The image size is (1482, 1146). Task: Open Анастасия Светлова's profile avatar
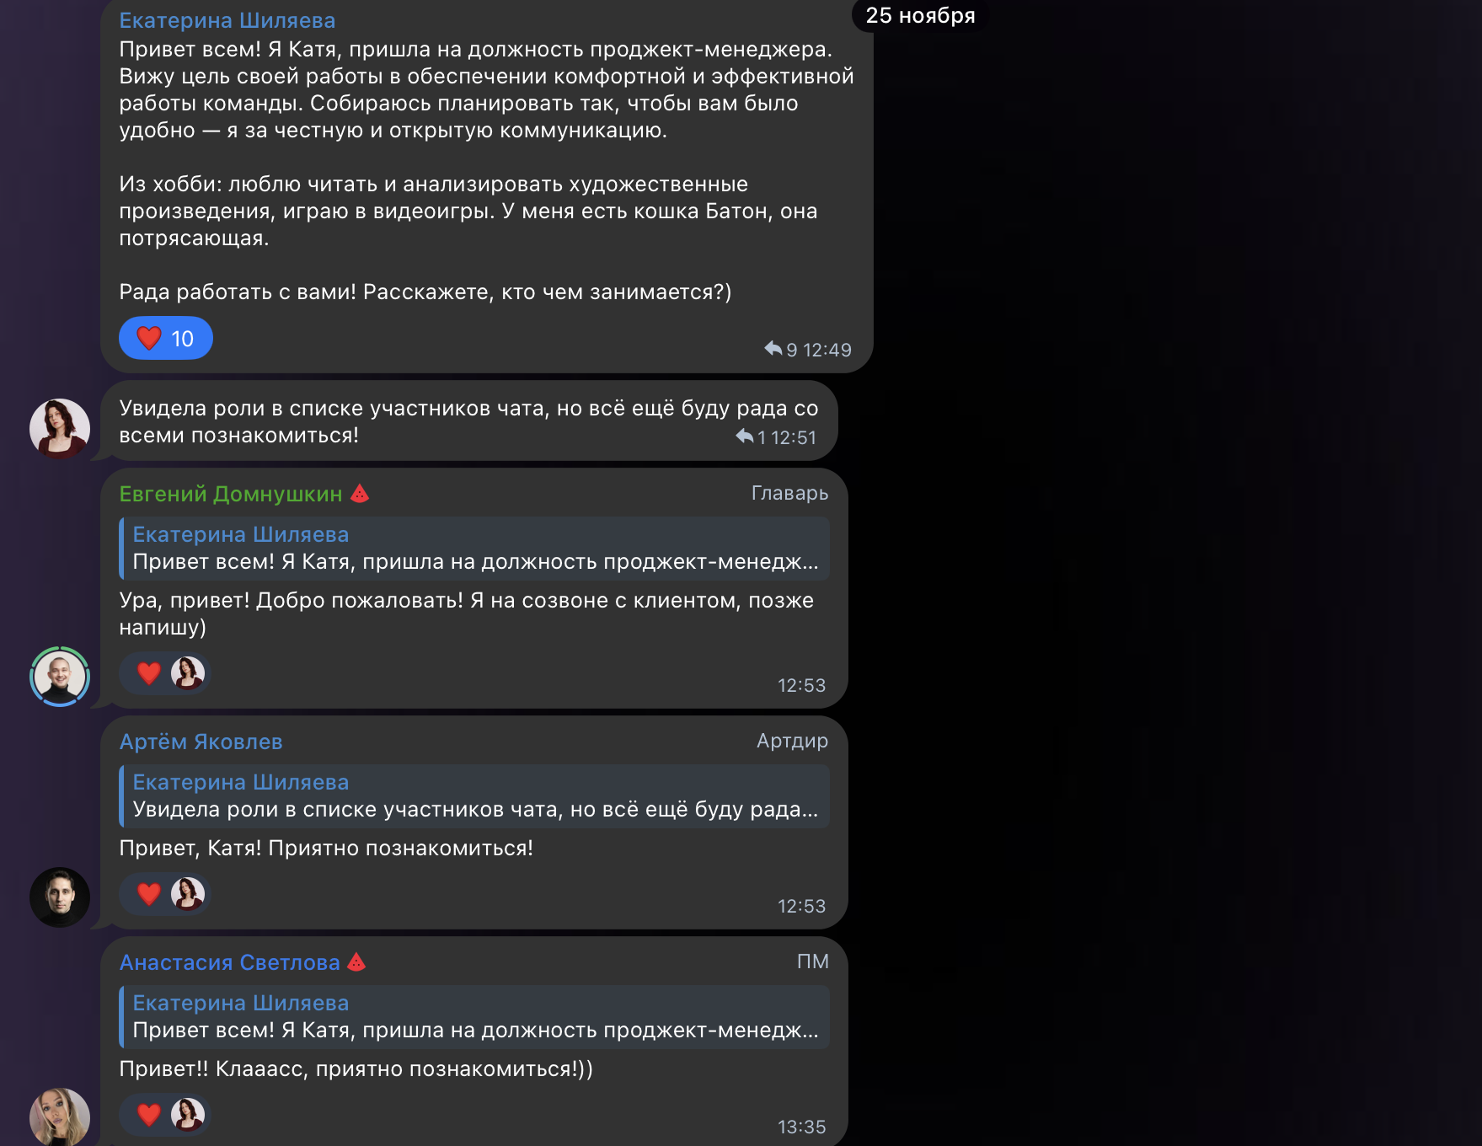[60, 1117]
